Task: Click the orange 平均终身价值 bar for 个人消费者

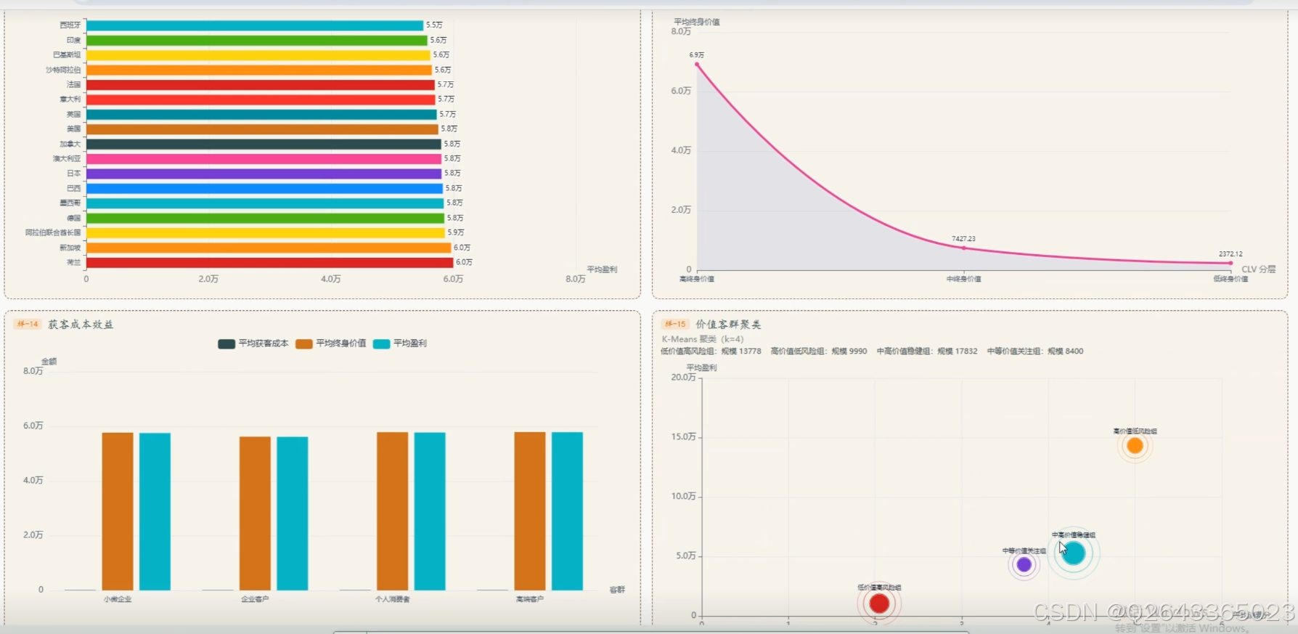Action: pyautogui.click(x=392, y=511)
